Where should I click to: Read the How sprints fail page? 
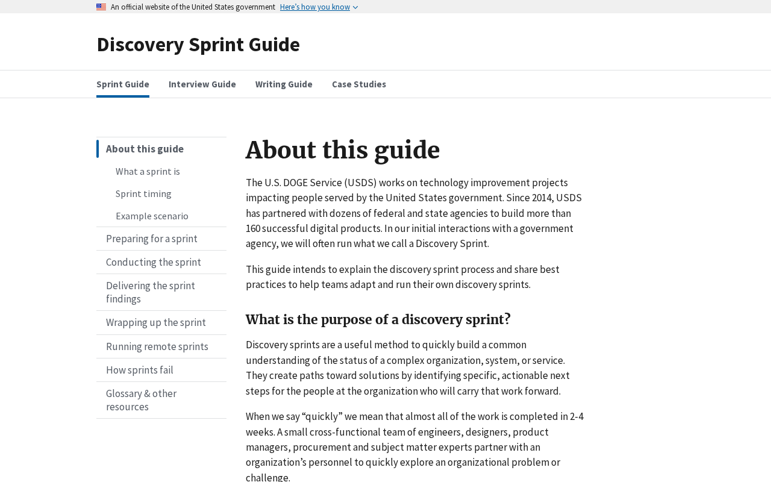pyautogui.click(x=161, y=370)
